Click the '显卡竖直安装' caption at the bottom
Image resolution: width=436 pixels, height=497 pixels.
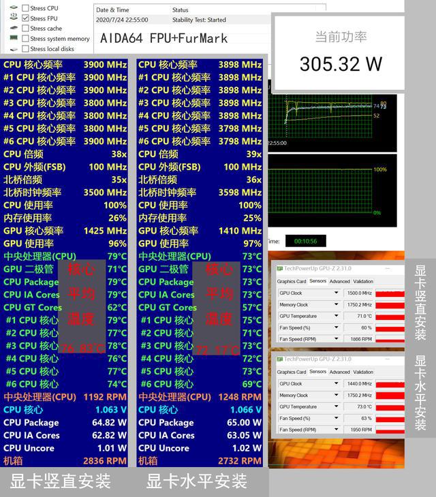coord(60,481)
